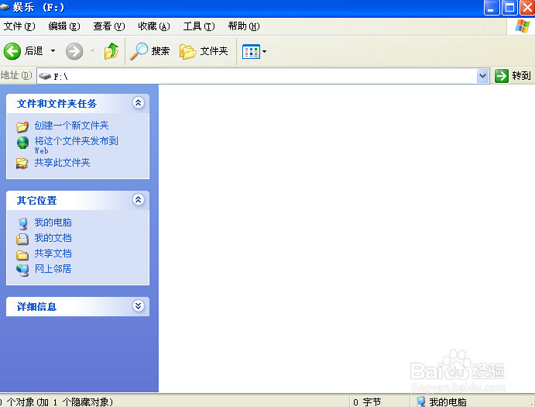The height and width of the screenshot is (407, 535).
Task: Click the Network Places globe icon
Action: coord(23,270)
